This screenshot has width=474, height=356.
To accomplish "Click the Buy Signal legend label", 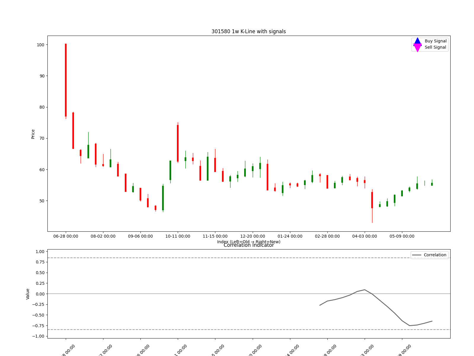I will tap(435, 41).
